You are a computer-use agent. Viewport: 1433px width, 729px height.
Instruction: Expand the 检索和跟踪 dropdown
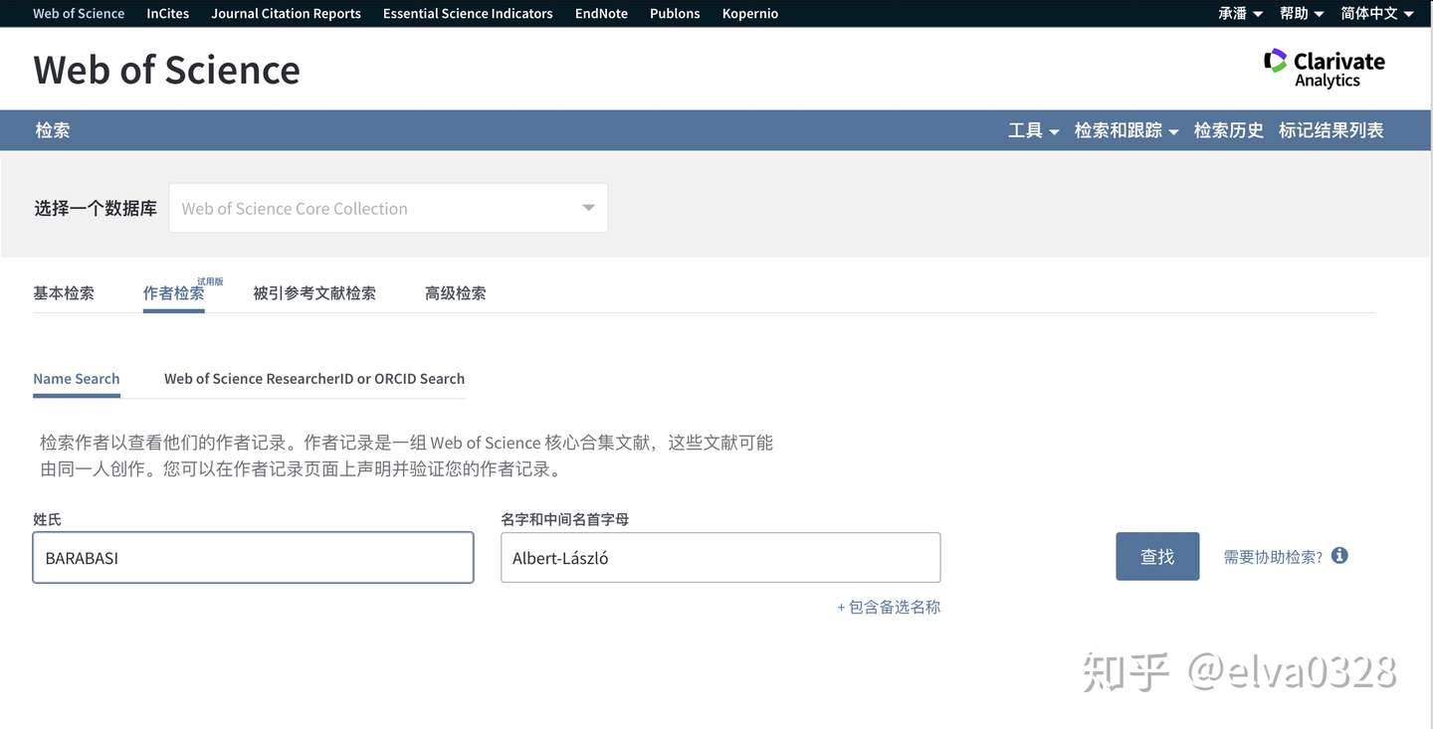[x=1119, y=129]
